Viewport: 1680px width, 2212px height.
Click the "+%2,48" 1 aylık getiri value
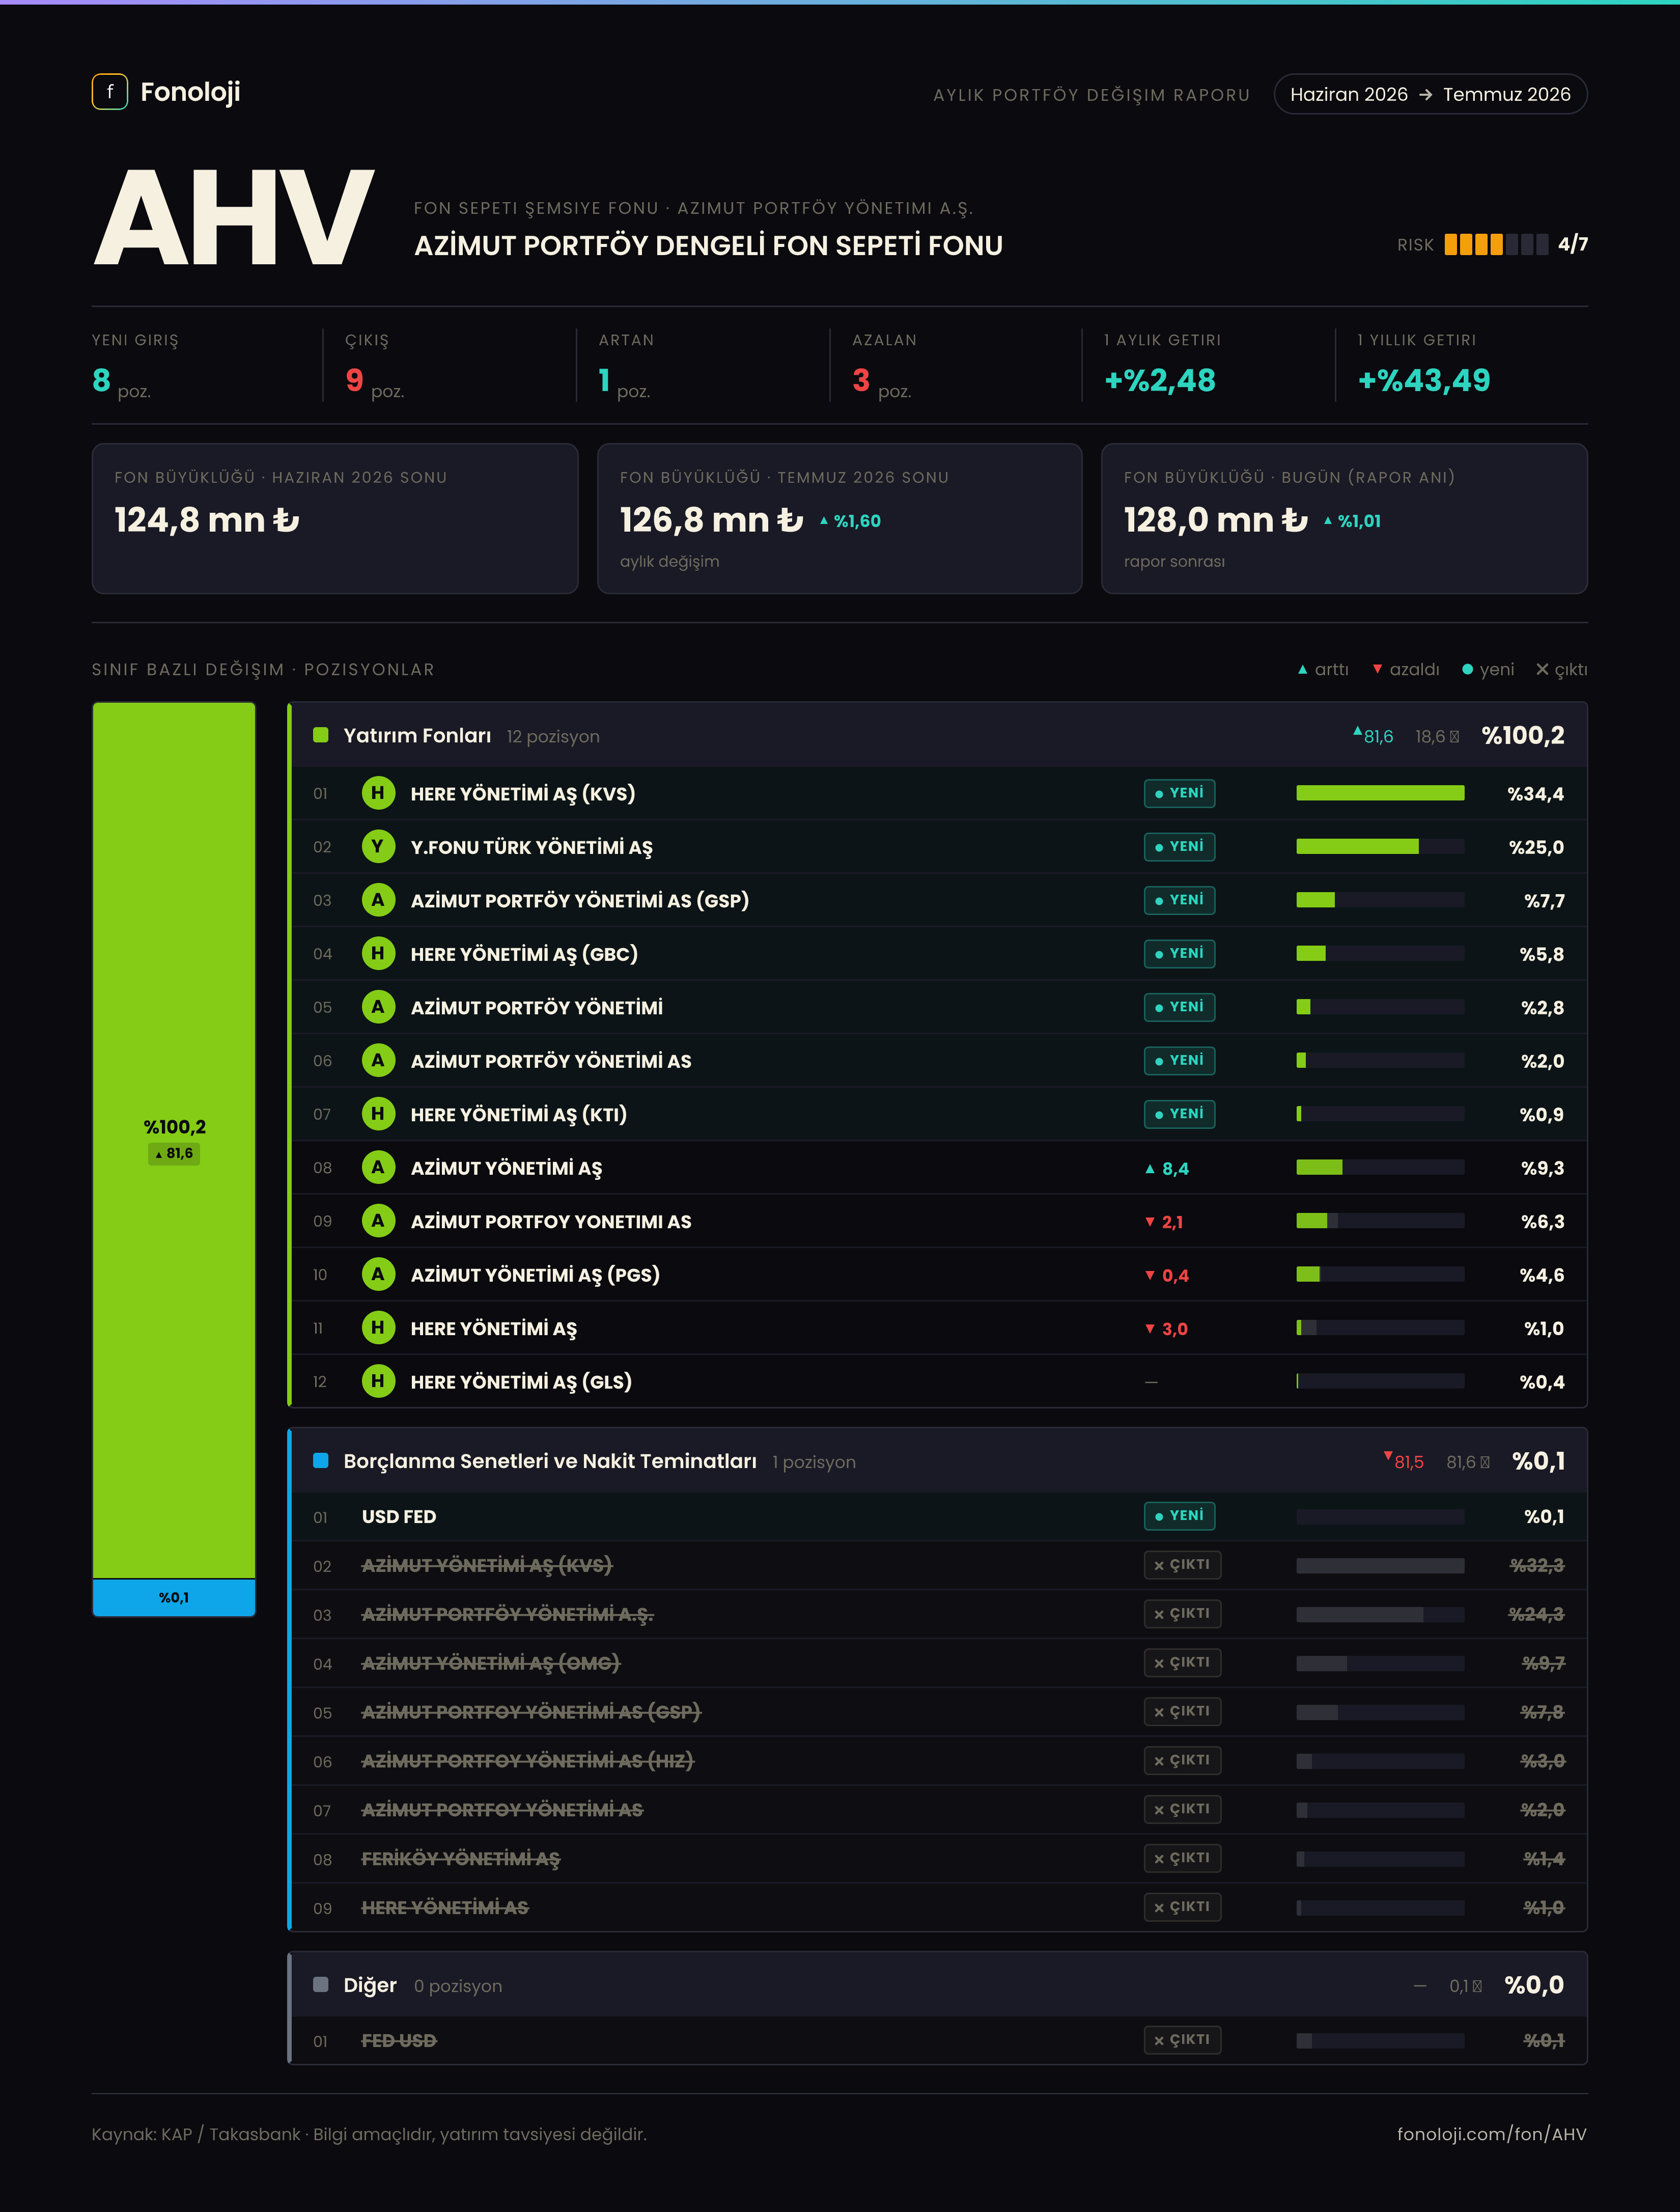[1160, 380]
